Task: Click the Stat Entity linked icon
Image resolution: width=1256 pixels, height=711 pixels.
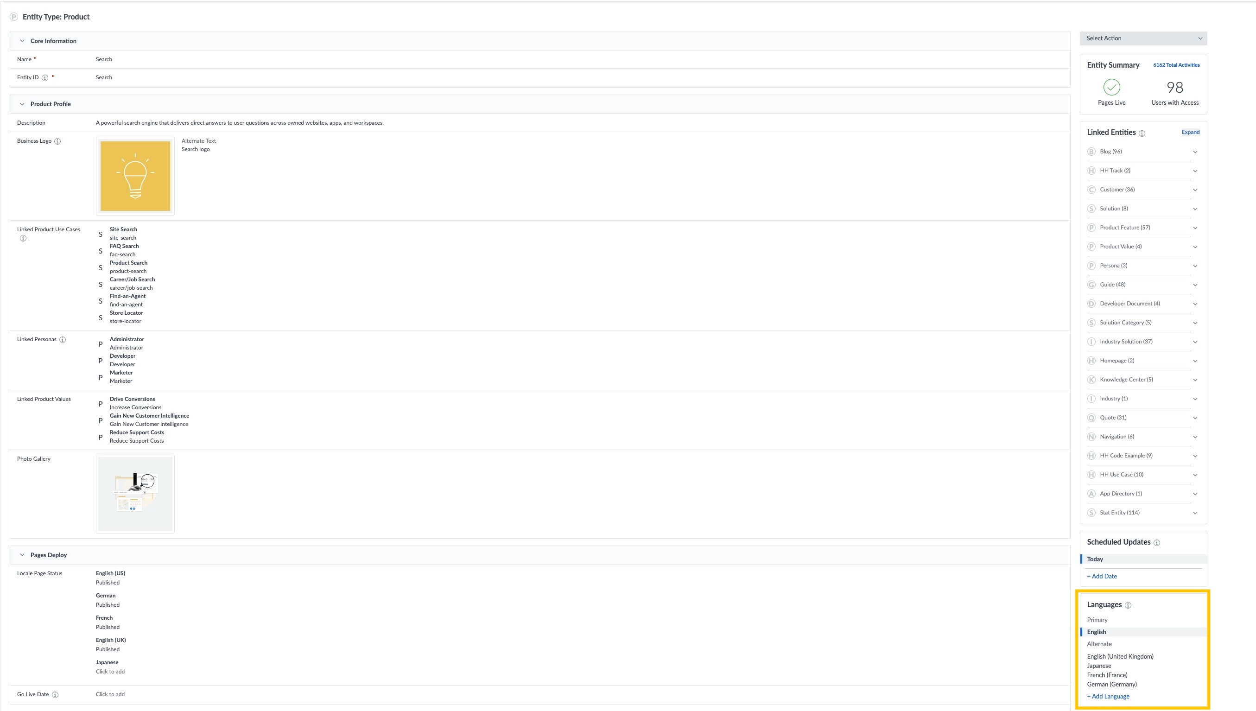Action: point(1092,513)
